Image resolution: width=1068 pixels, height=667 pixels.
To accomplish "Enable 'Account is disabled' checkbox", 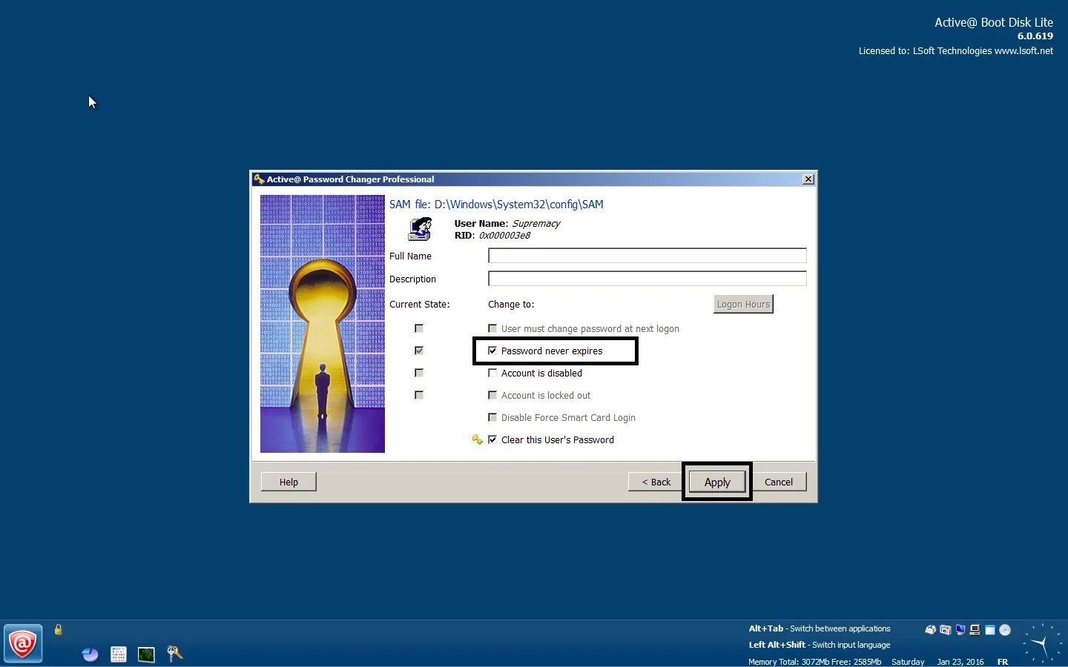I will pyautogui.click(x=492, y=373).
